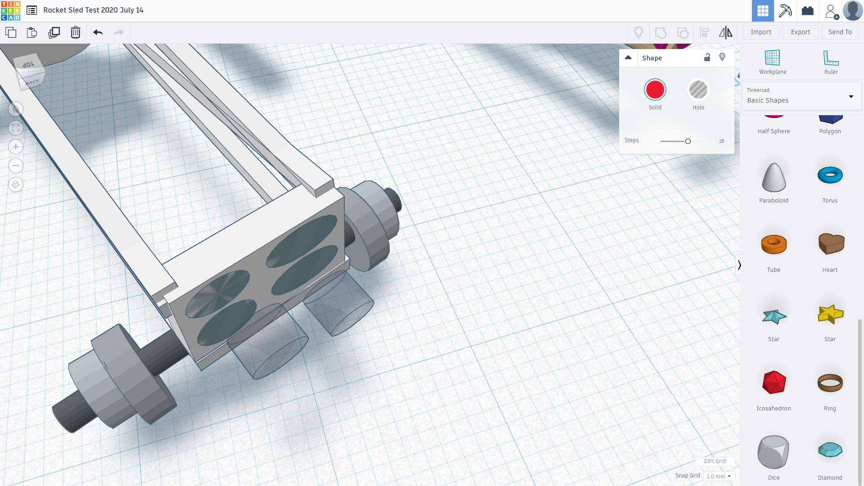864x486 pixels.
Task: Toggle the lock editing padlock
Action: (707, 57)
